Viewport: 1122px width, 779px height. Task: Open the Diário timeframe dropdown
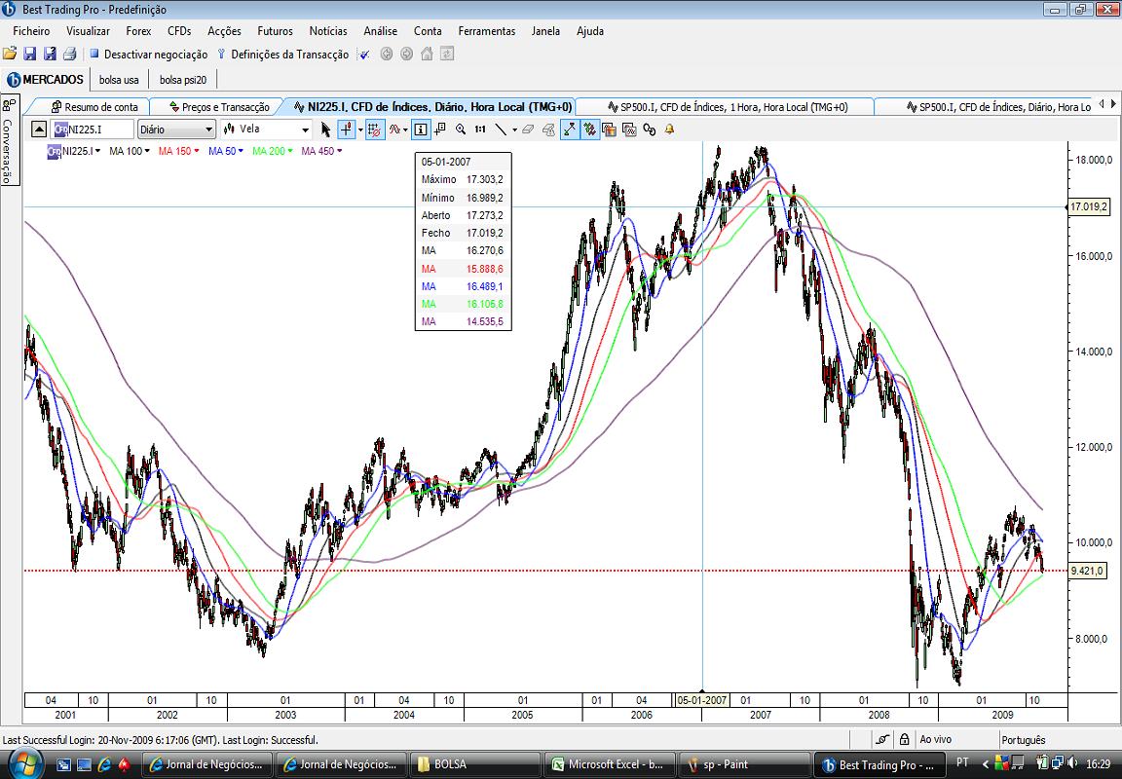click(x=176, y=130)
